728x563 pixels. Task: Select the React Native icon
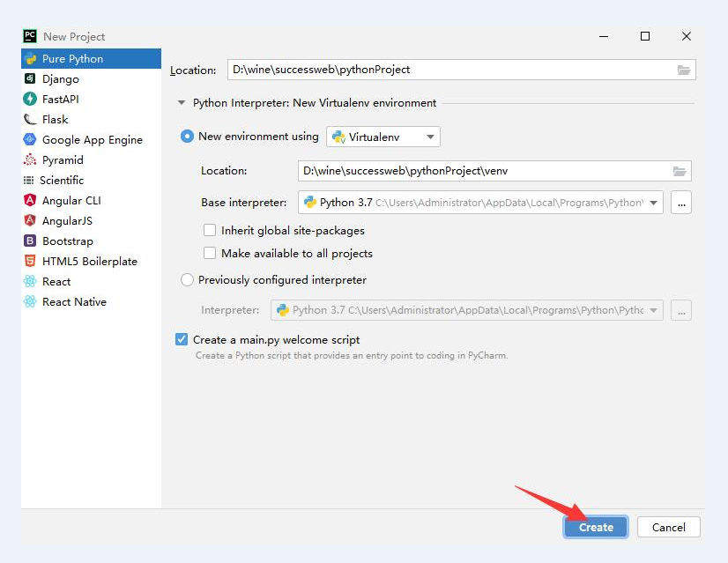pos(30,301)
